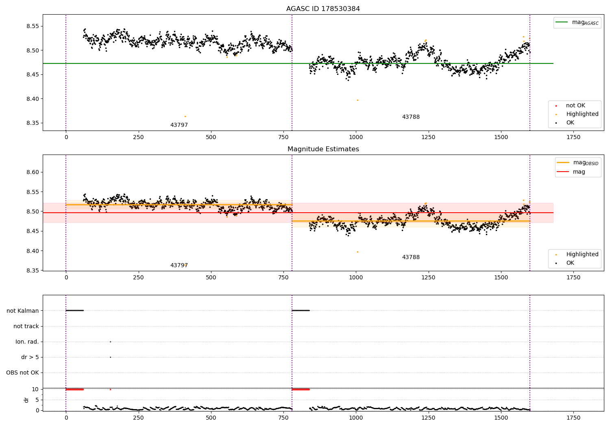610x427 pixels.
Task: Click the 'dr' y-axis label in bottom plot
Action: (26, 400)
